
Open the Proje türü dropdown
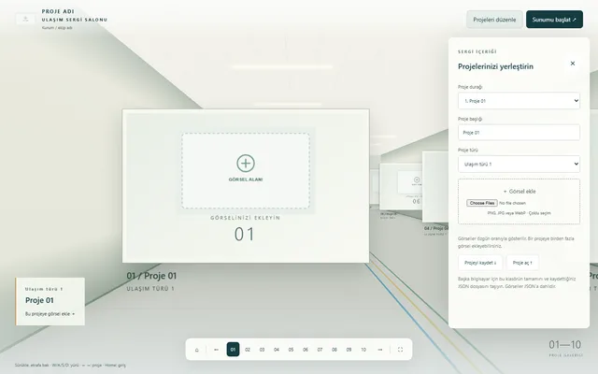point(519,165)
